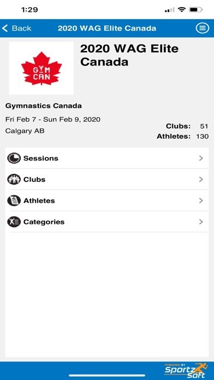Expand the Categories row chevron
The height and width of the screenshot is (380, 214).
tap(201, 222)
